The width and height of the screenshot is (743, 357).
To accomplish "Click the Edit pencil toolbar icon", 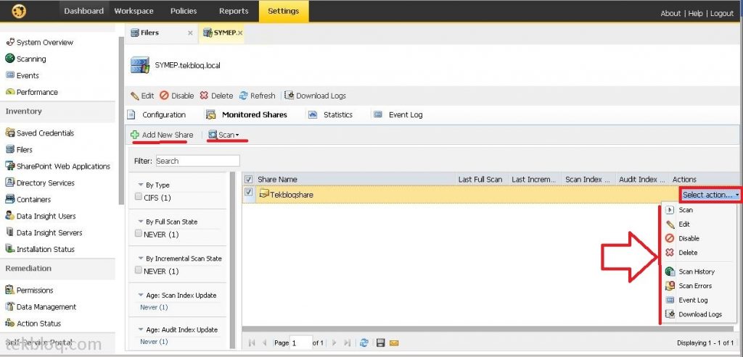I will coord(135,96).
